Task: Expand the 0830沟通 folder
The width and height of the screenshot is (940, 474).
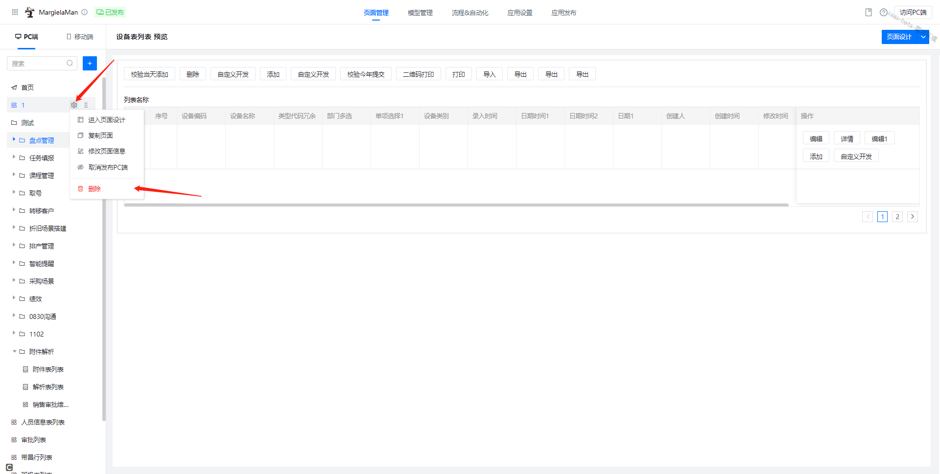Action: 14,316
